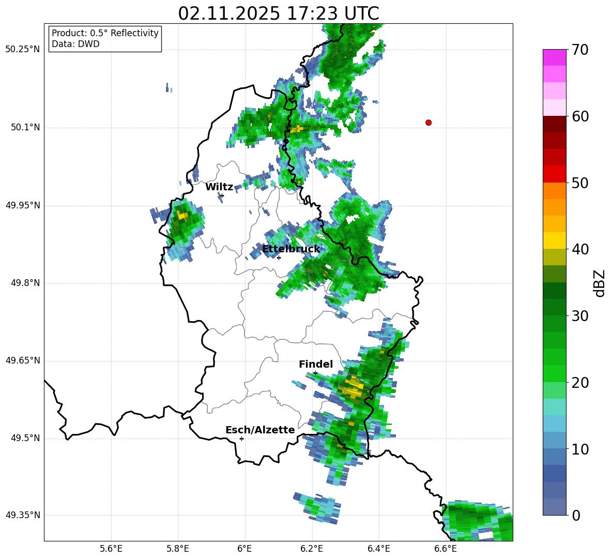Click the magenta top segment of the colorbar
612x559 pixels.
(x=554, y=57)
